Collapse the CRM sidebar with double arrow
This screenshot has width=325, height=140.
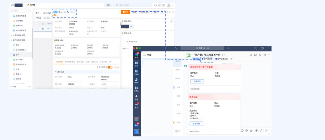29,86
